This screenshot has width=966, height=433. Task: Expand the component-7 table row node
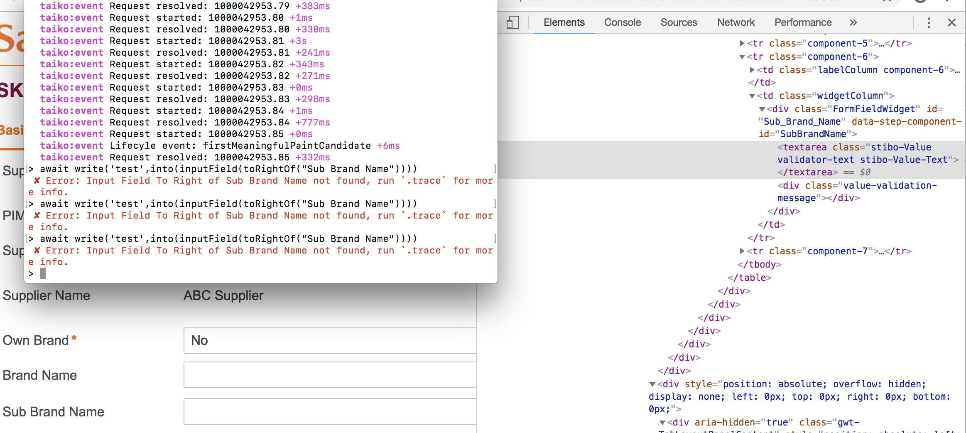click(742, 251)
